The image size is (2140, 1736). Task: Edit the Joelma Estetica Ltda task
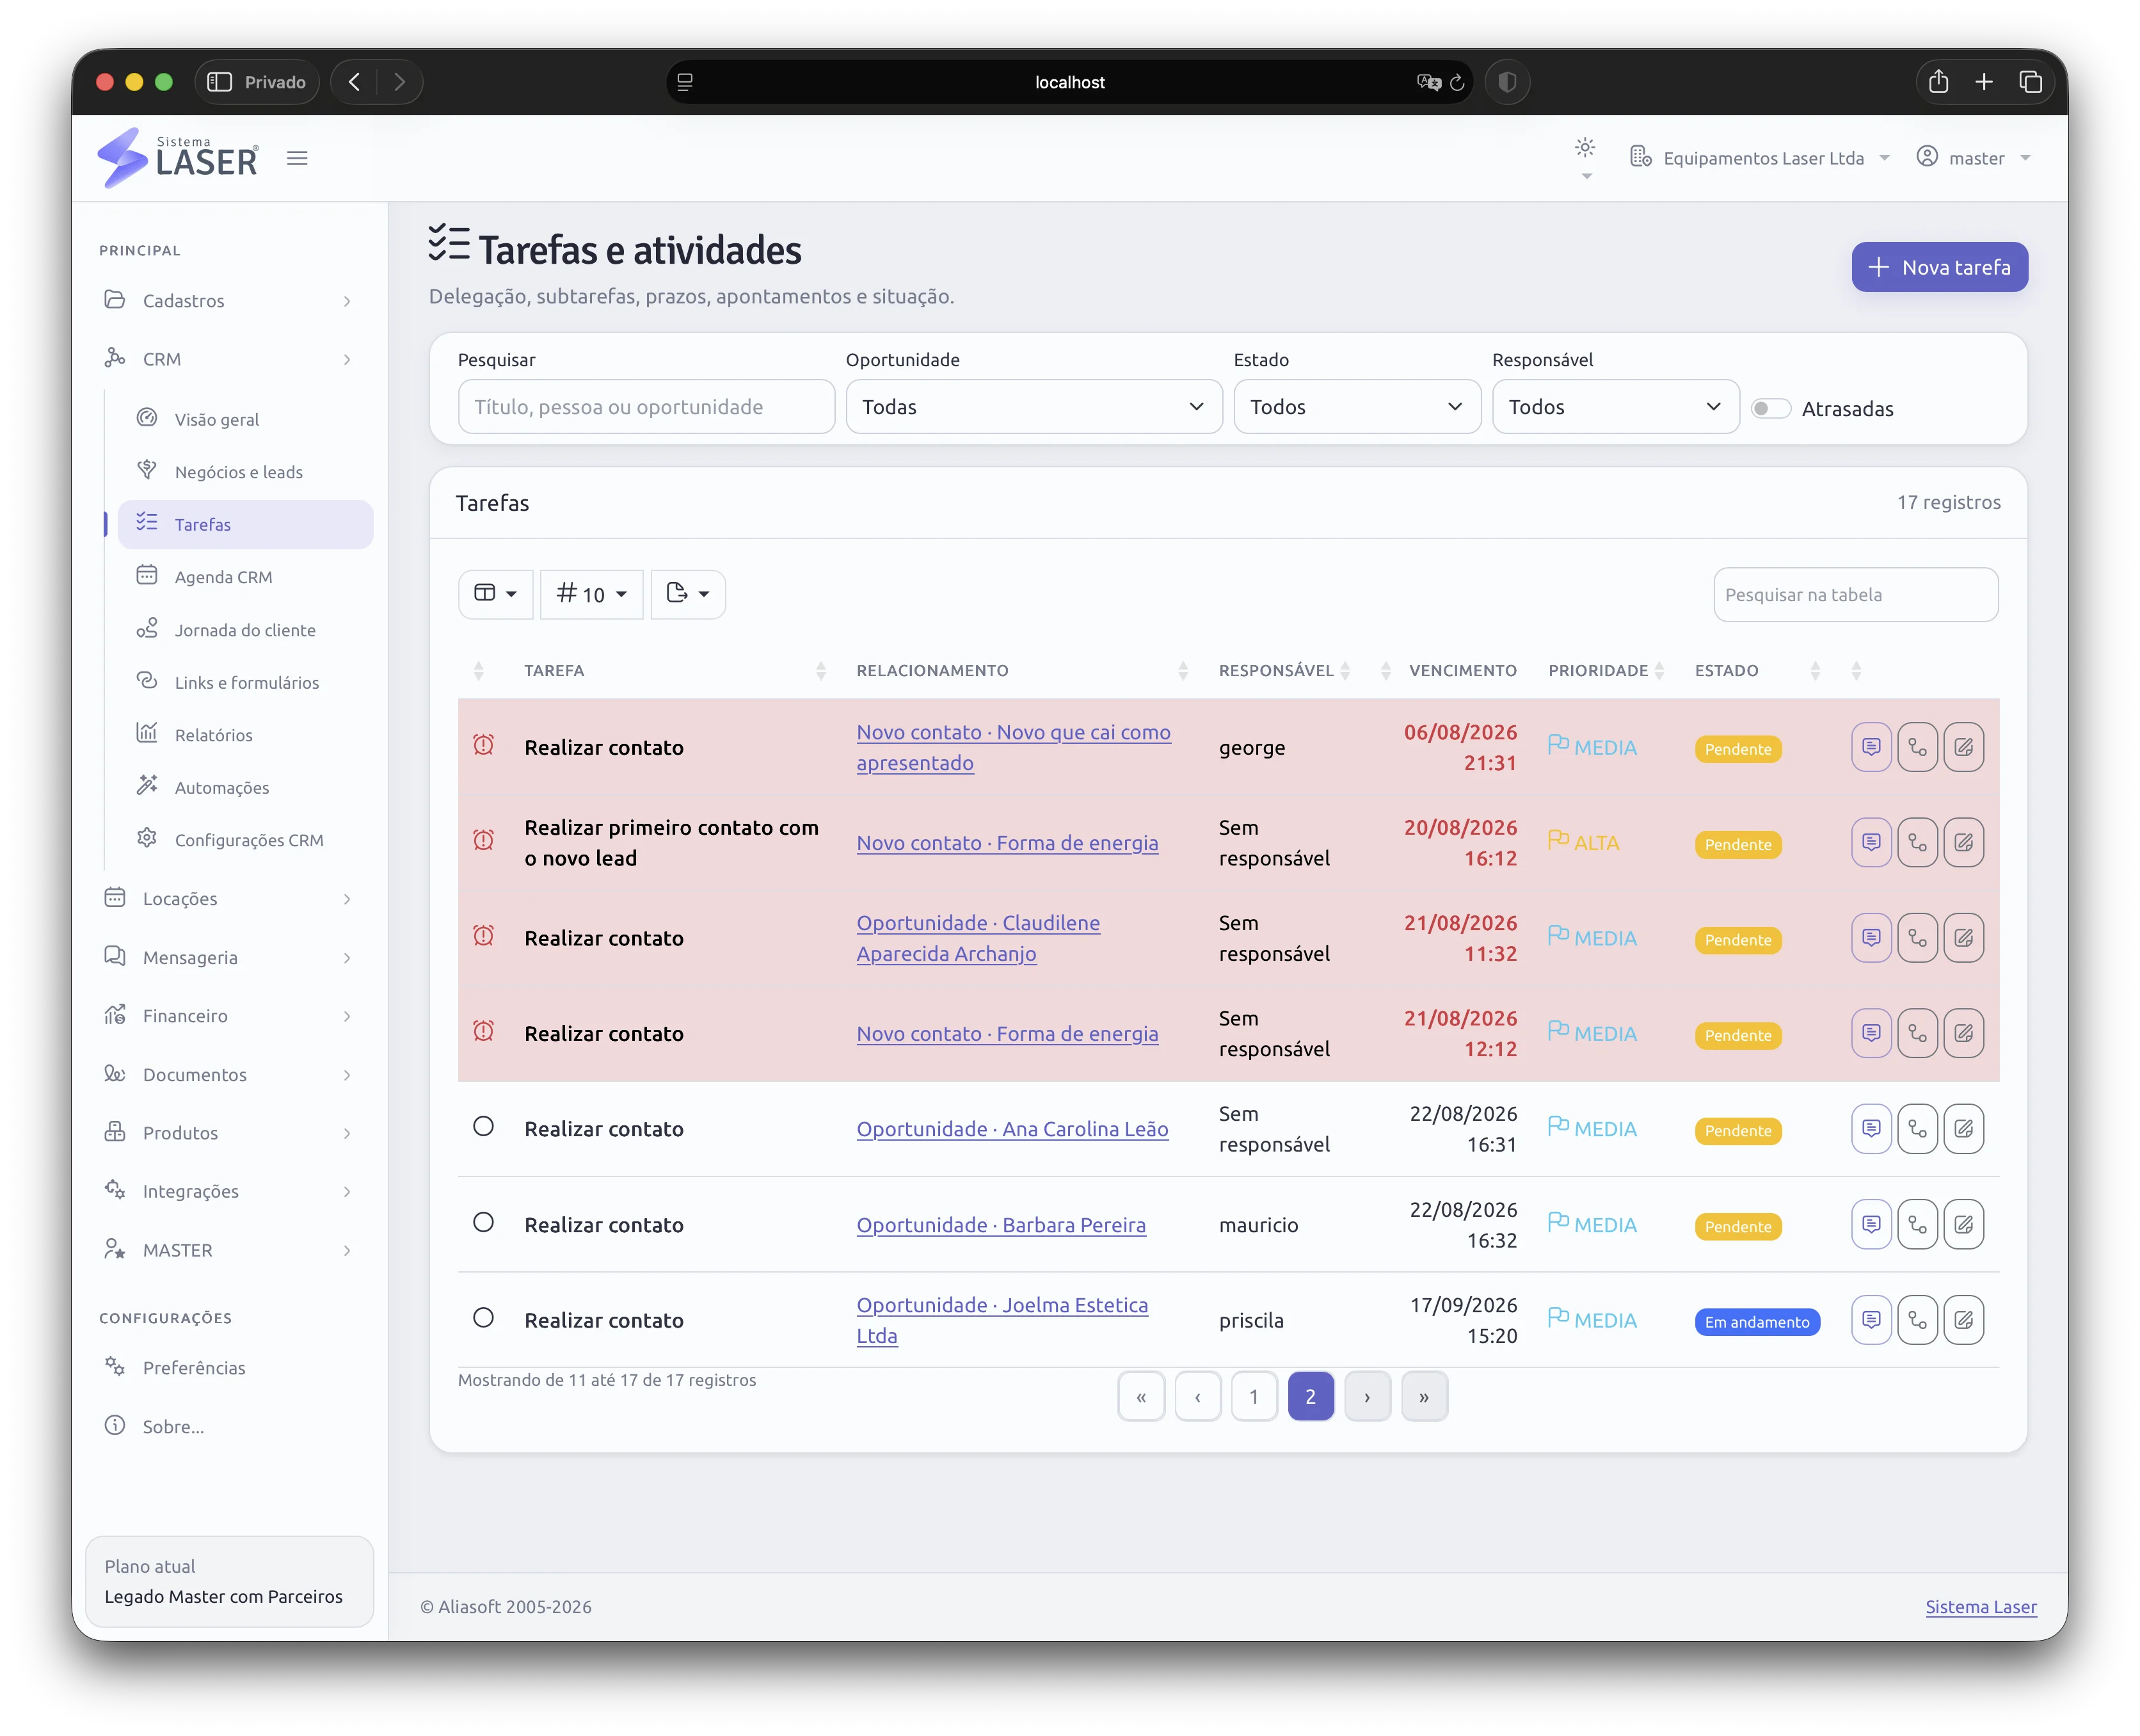[1963, 1320]
